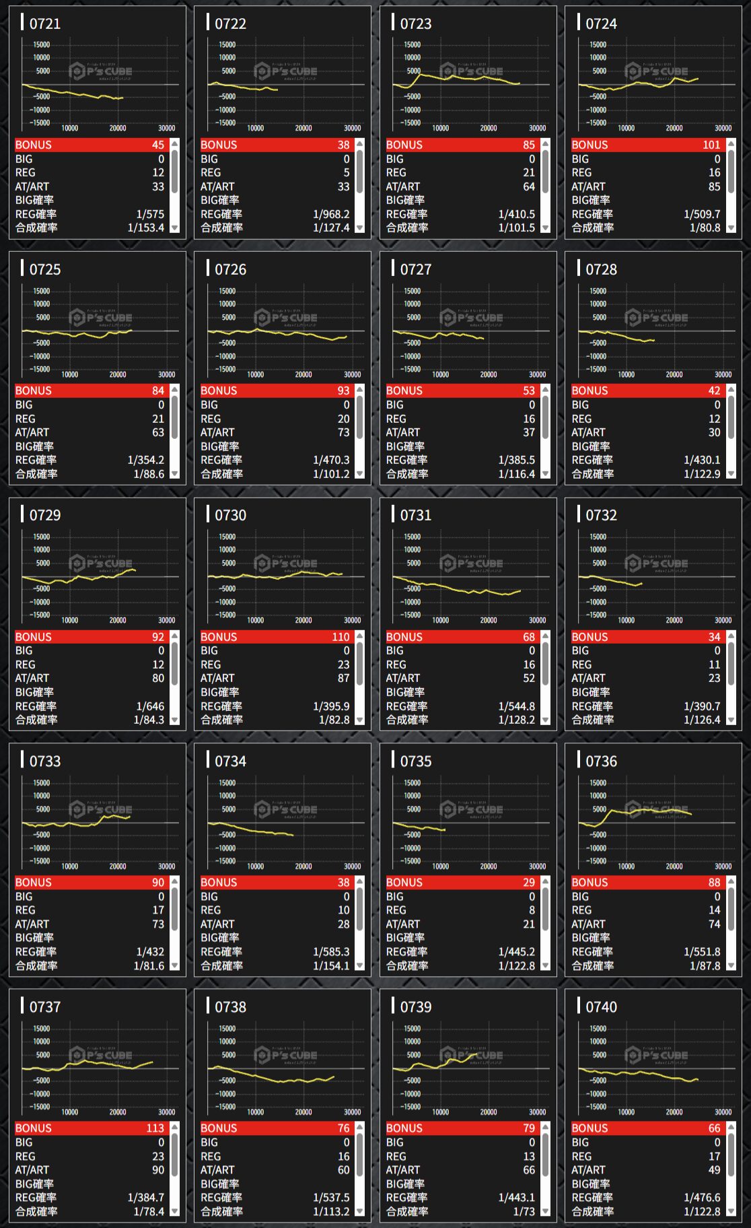Click scroll-up arrow in machine 0735 panel
Screen dimensions: 751x1228
(546, 882)
